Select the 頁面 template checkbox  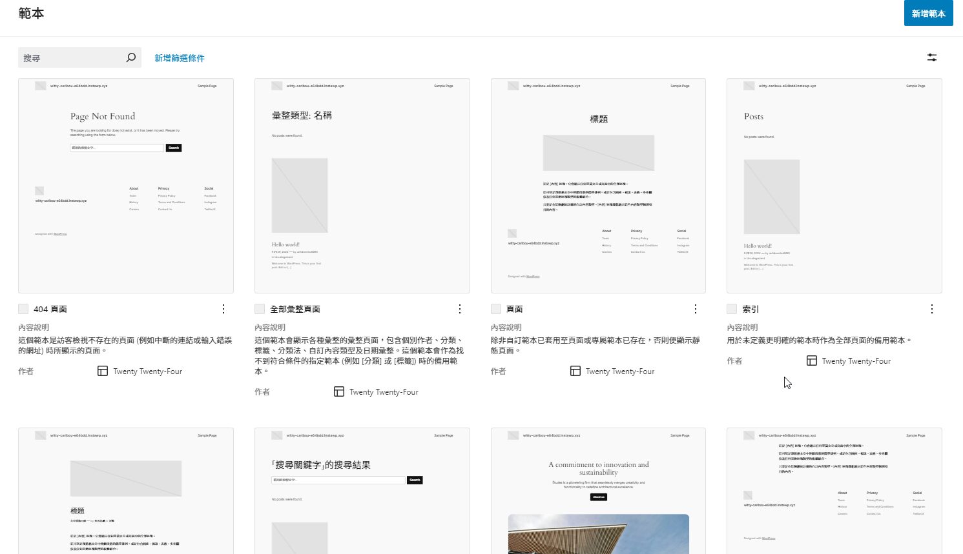point(496,309)
